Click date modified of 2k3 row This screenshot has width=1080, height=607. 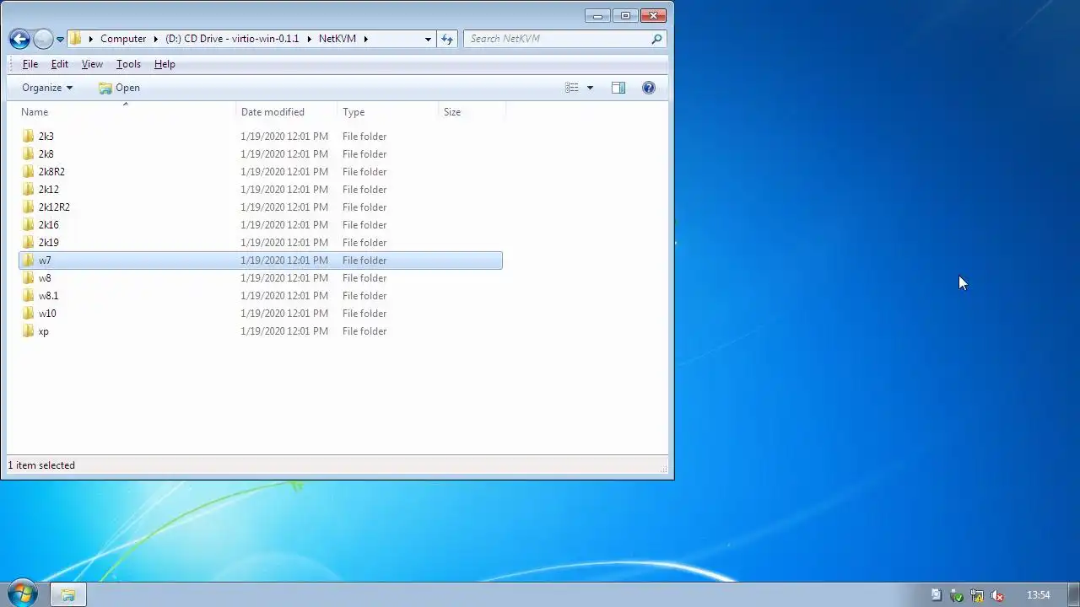click(284, 137)
